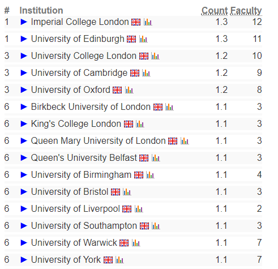Open the chart icon for Birkbeck University of London
278x269 pixels.
(169, 107)
